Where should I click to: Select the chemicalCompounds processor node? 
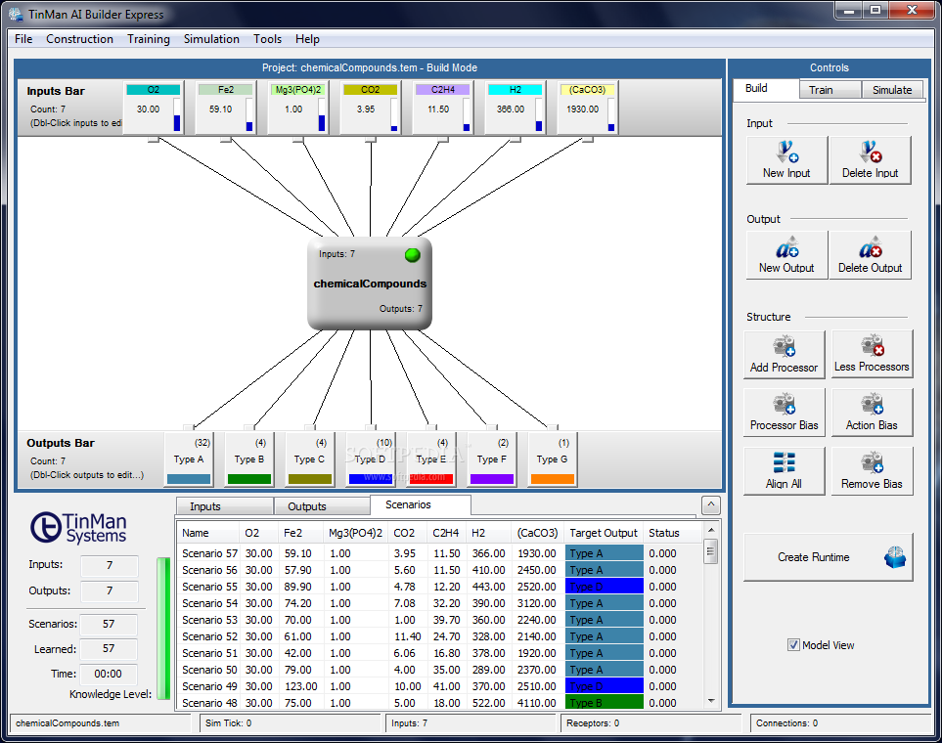pyautogui.click(x=370, y=283)
